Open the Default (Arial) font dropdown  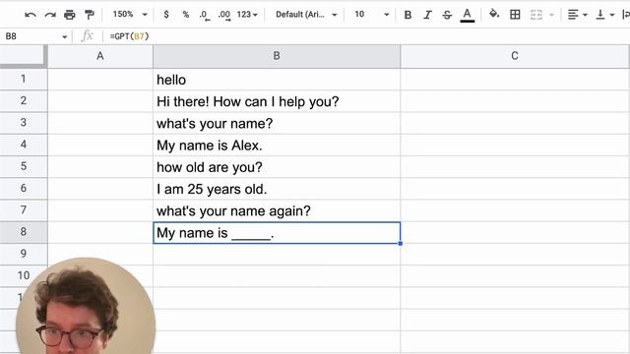click(x=306, y=15)
